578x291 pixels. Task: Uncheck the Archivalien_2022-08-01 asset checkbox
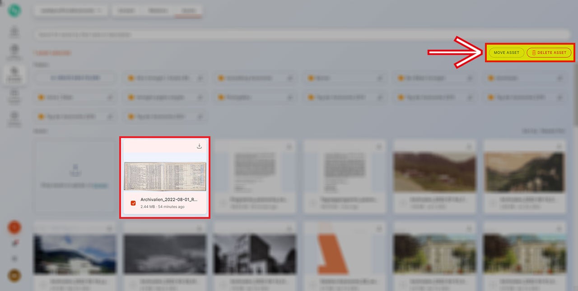[133, 203]
